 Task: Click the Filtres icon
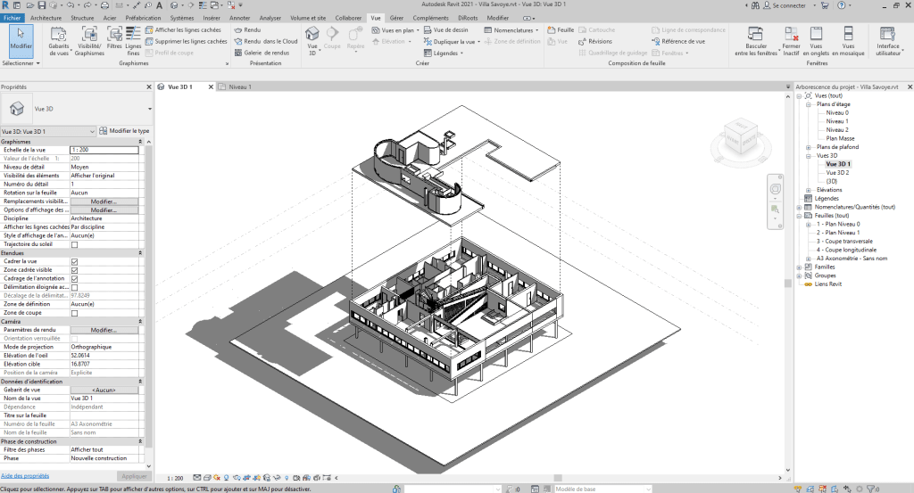[x=114, y=38]
